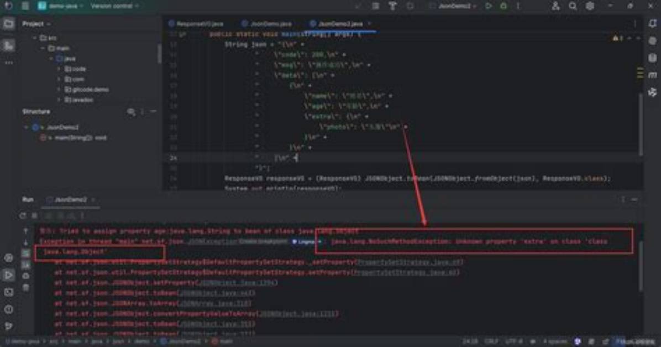Collapse the main folder in project tree
661x347 pixels.
tap(43, 48)
